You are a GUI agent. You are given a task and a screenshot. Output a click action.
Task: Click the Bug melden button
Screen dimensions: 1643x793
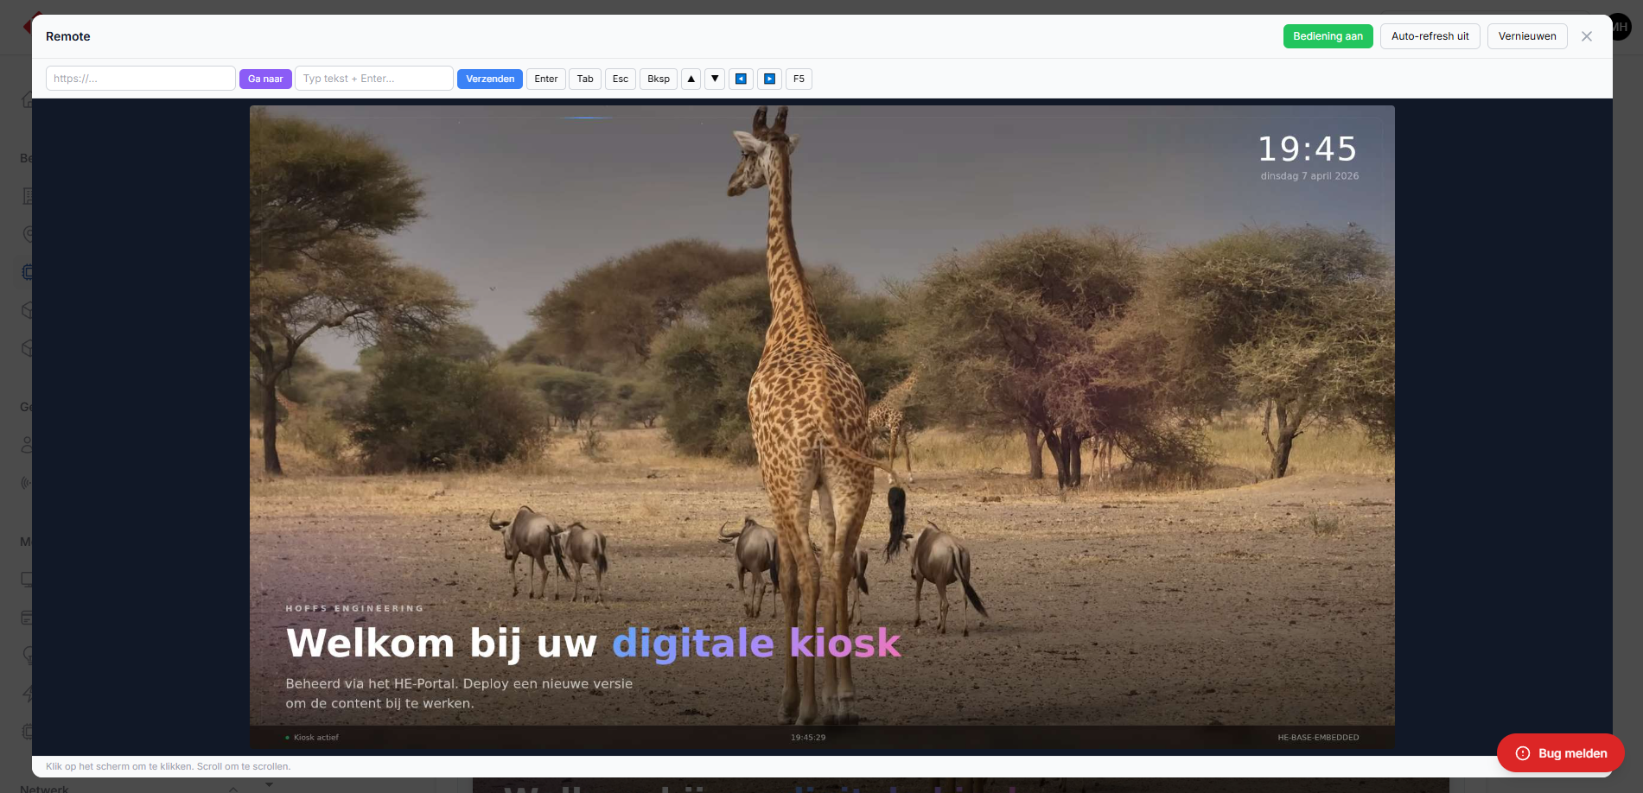coord(1571,753)
